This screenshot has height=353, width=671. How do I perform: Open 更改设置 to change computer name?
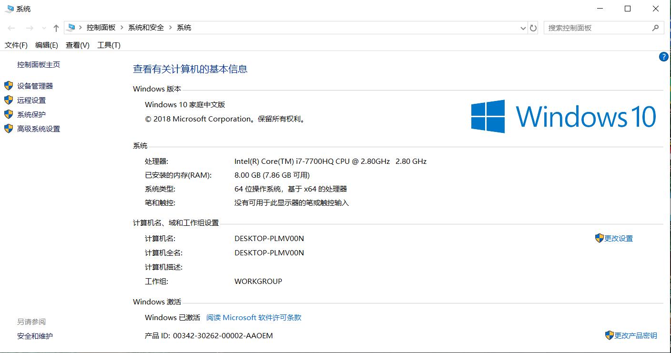[618, 238]
